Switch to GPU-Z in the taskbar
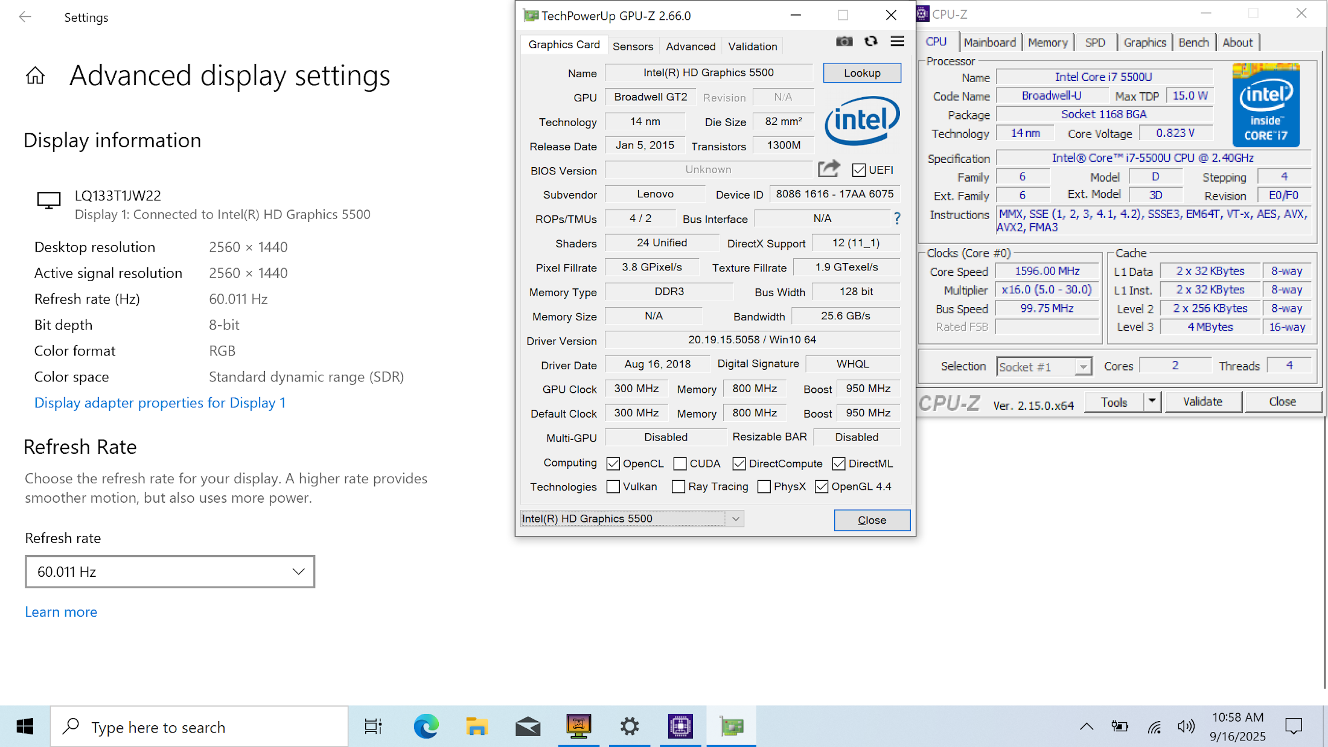Image resolution: width=1328 pixels, height=747 pixels. pos(732,726)
